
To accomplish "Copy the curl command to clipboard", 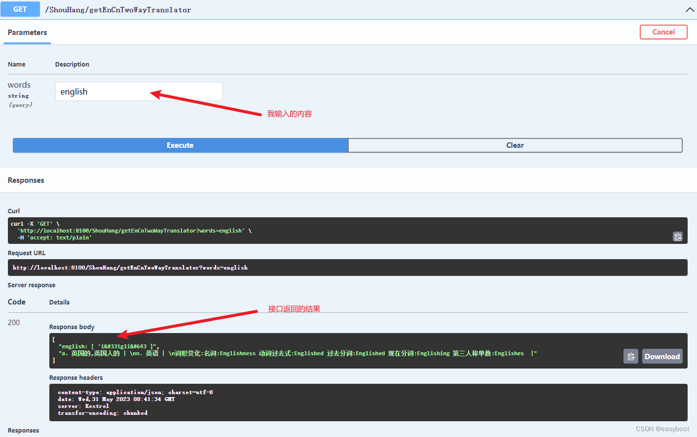I will [x=678, y=237].
